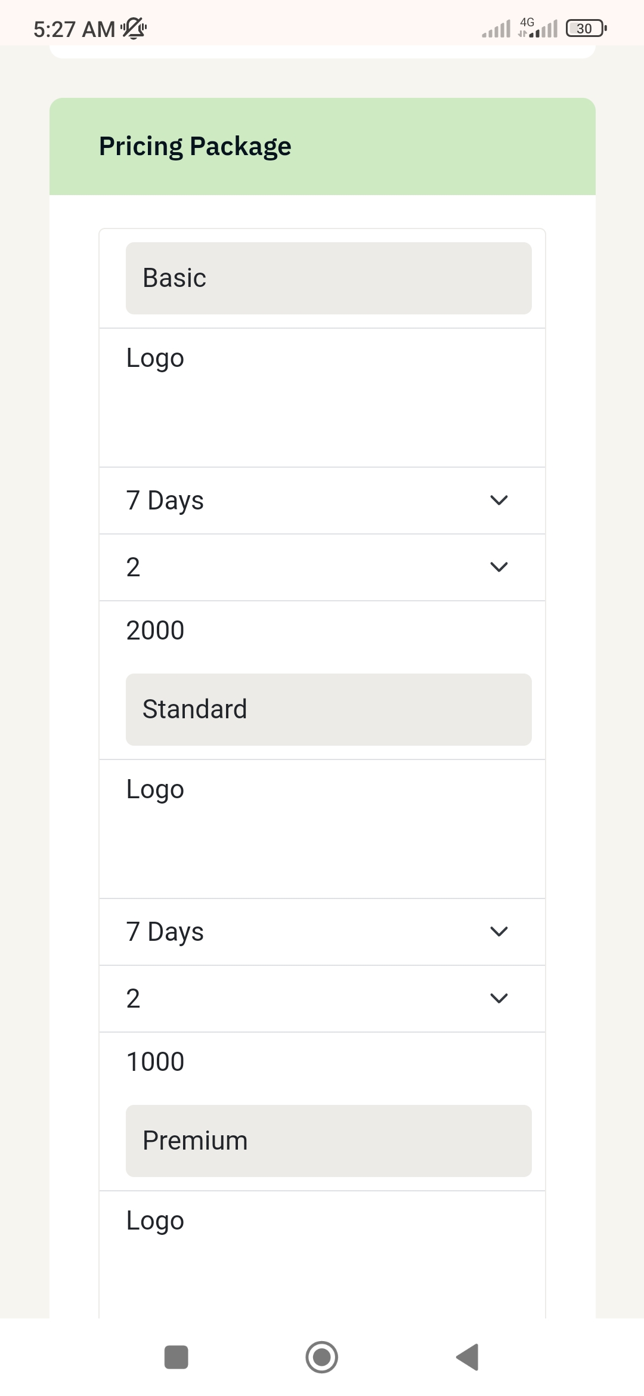Viewport: 644px width, 1396px height.
Task: Tap the 4G signal strength icon
Action: click(538, 28)
